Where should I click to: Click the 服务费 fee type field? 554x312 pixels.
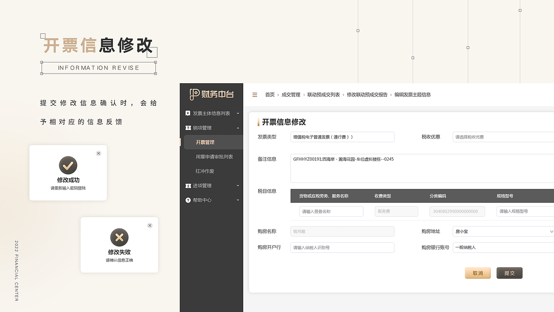point(396,211)
